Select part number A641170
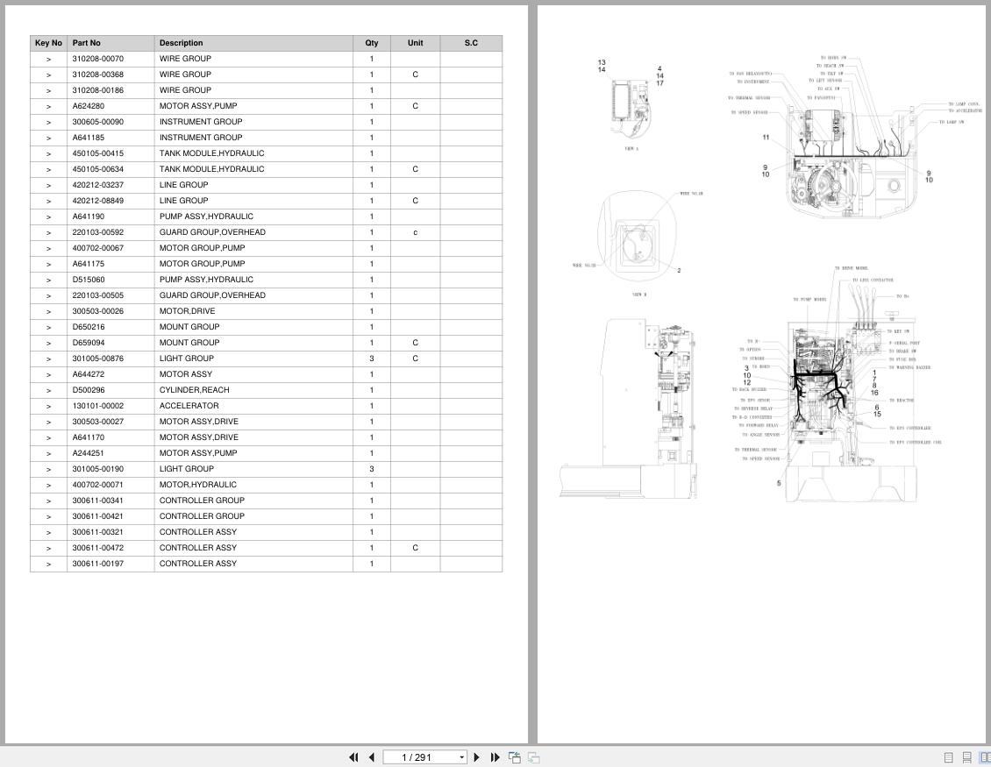Screen dimensions: 991x767 pos(89,437)
